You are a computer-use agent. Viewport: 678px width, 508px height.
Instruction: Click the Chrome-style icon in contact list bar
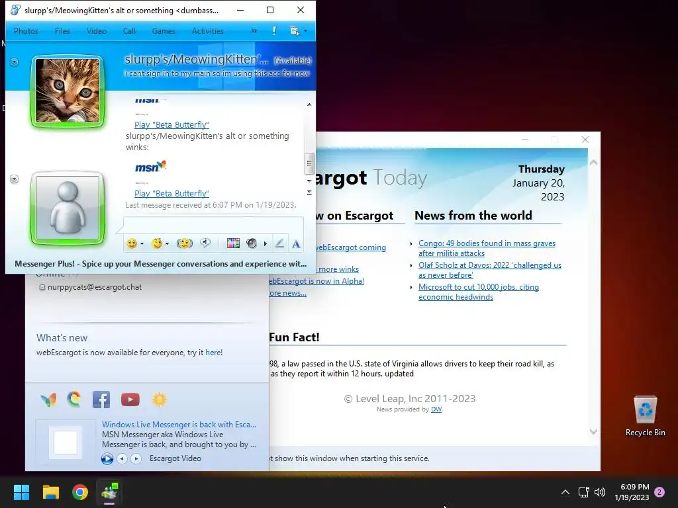click(74, 400)
